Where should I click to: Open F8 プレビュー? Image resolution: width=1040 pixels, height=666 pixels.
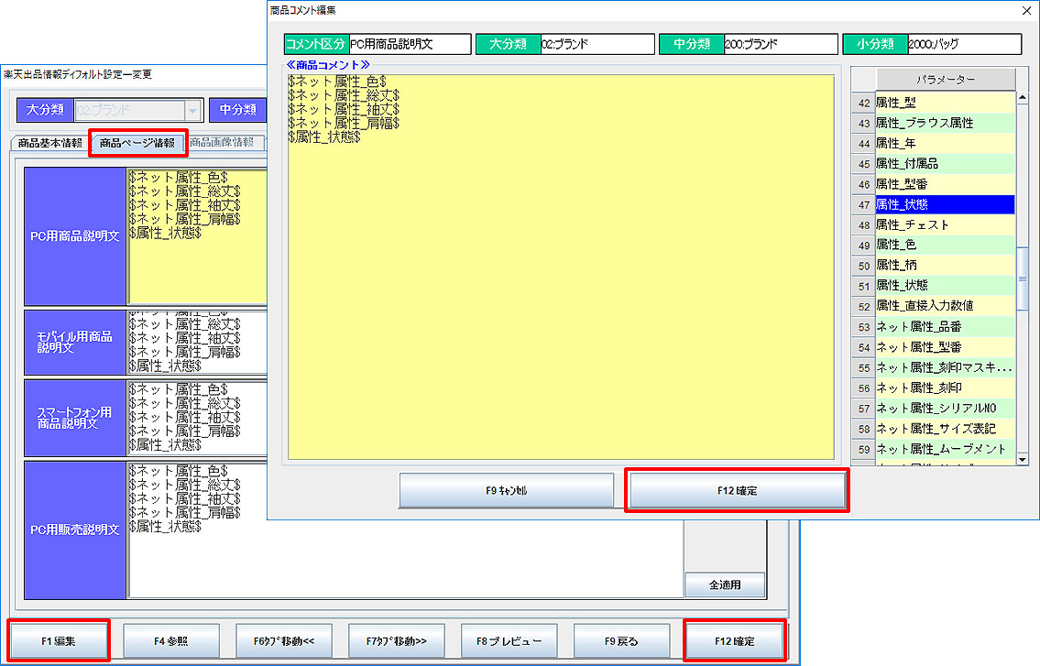(508, 640)
